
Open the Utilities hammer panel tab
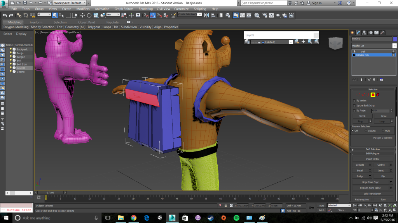(x=382, y=33)
